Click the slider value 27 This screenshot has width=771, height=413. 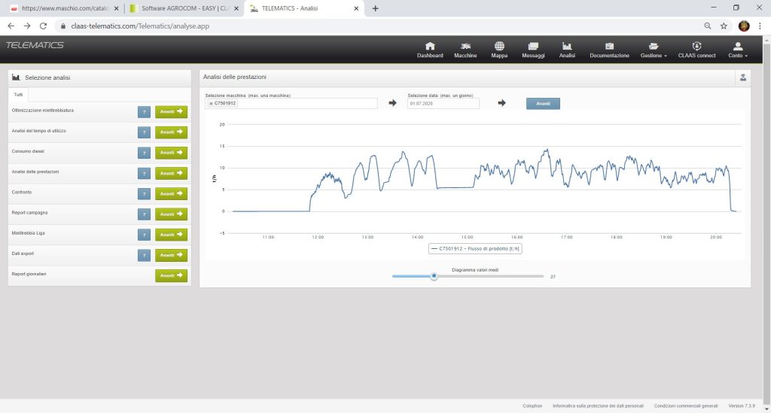point(553,277)
